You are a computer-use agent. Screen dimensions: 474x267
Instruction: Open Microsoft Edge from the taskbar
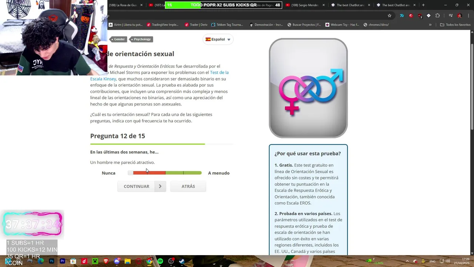pyautogui.click(x=41, y=261)
